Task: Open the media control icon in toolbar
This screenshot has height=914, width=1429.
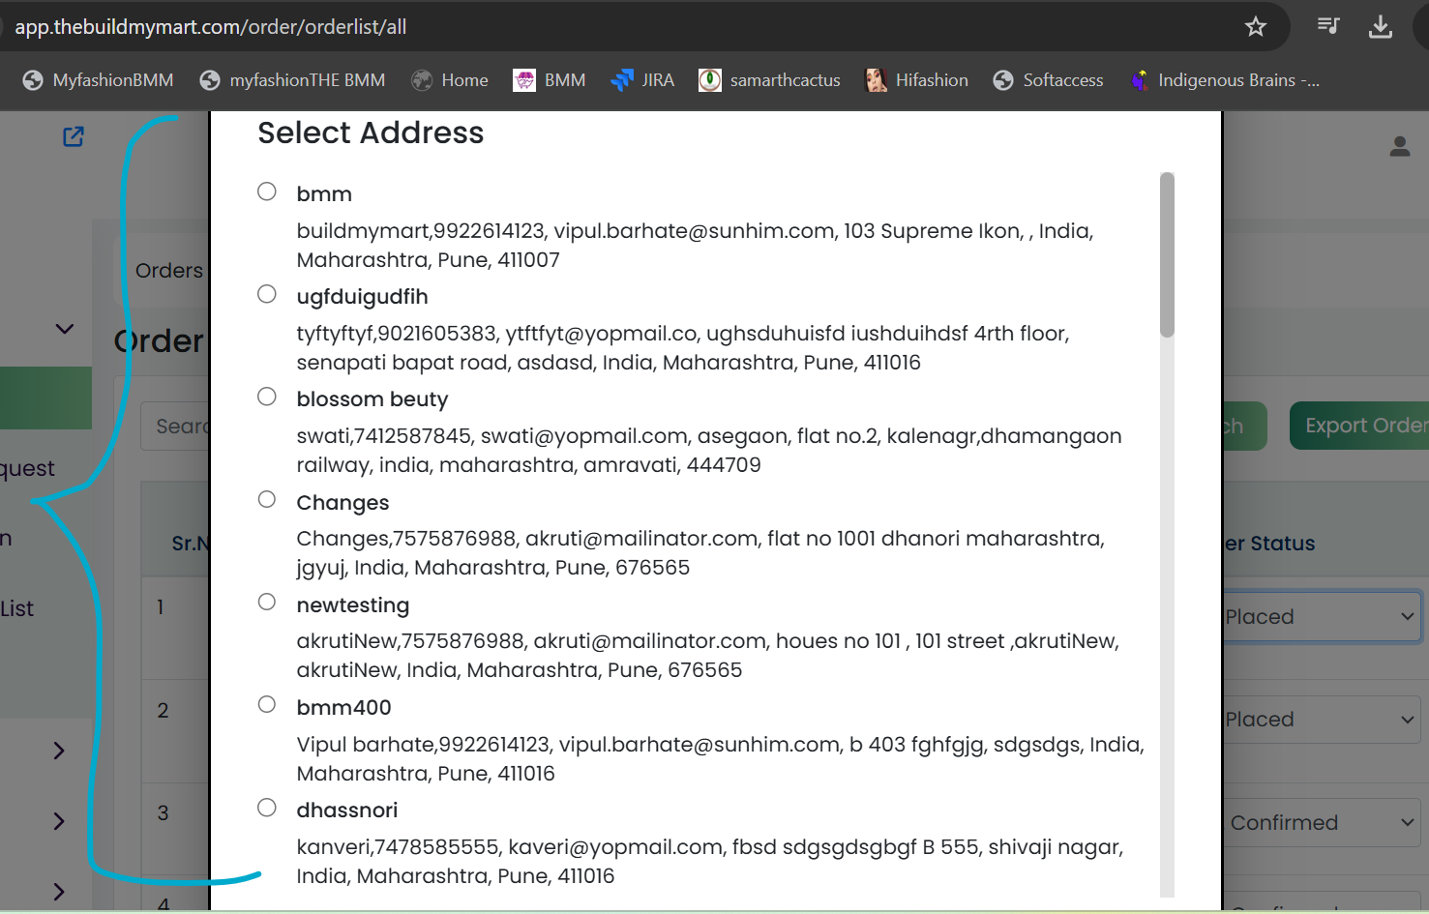Action: 1328,26
